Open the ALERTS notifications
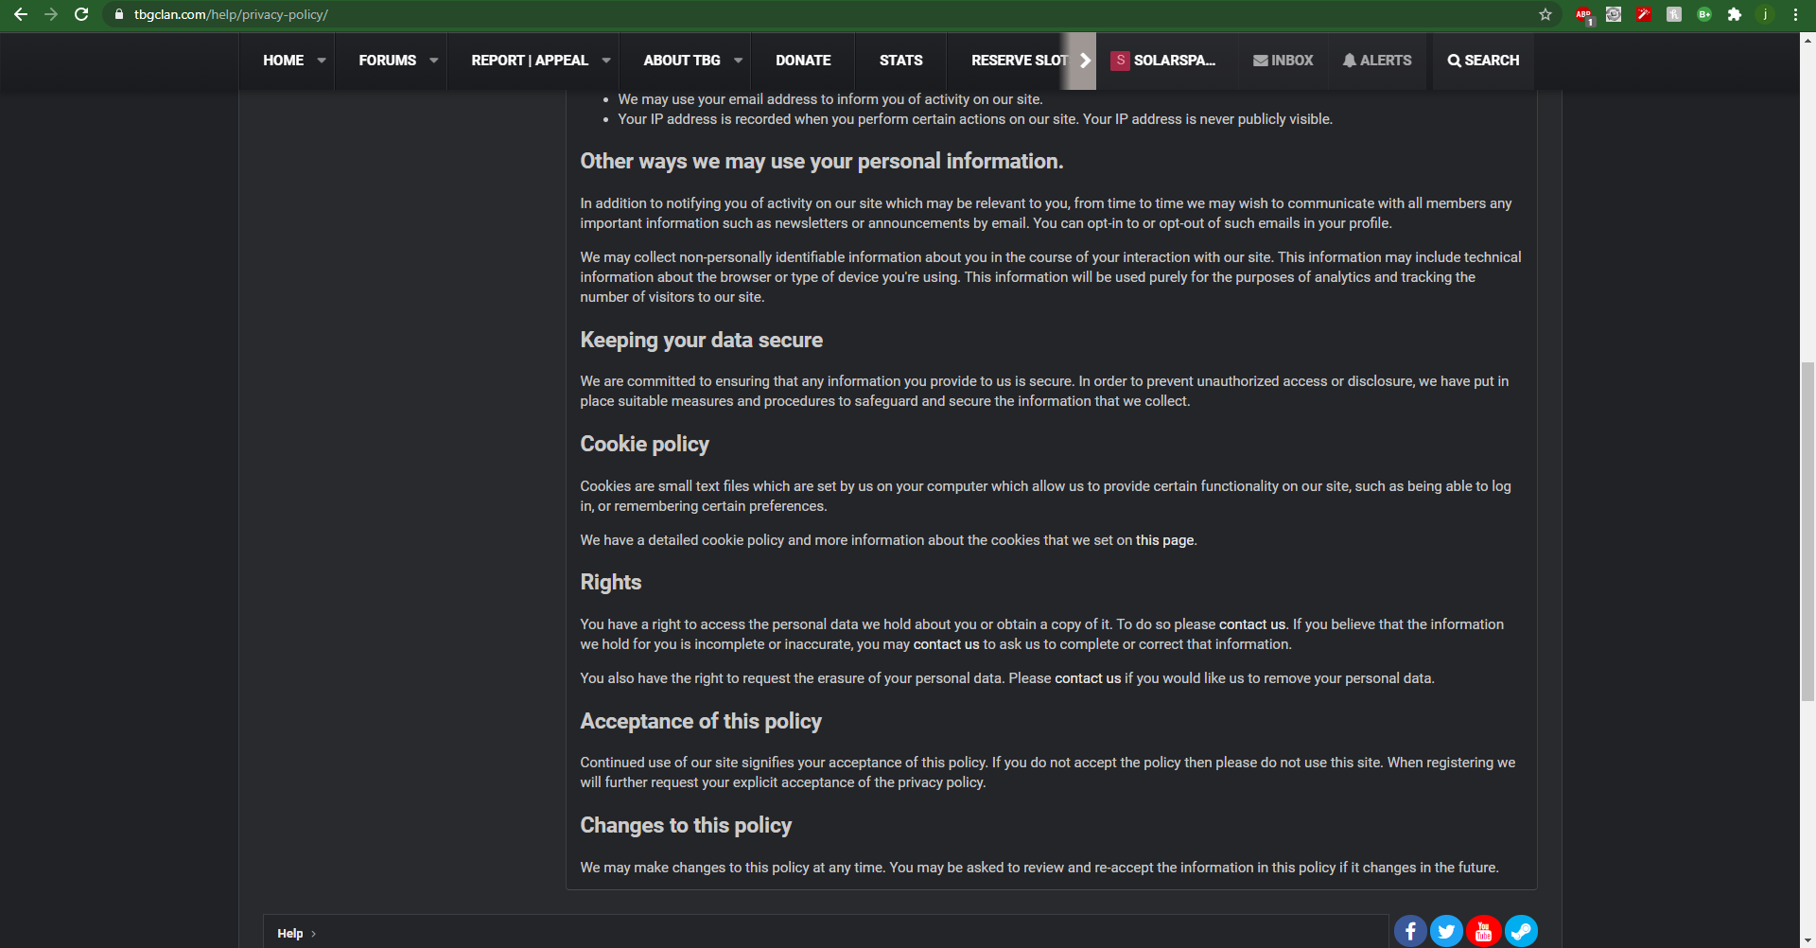This screenshot has width=1816, height=948. [1377, 61]
